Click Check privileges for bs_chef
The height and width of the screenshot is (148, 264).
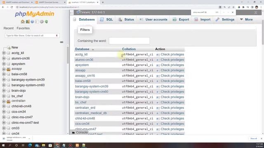pos(172,102)
